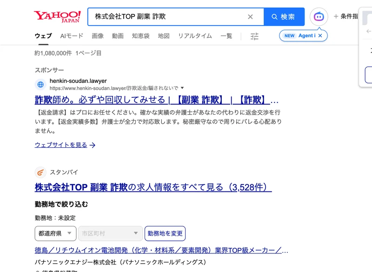This screenshot has height=272, width=372.
Task: Click the arrow next to ウェブサイトを見る
Action: pyautogui.click(x=93, y=145)
